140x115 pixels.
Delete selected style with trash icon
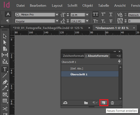(x=112, y=103)
